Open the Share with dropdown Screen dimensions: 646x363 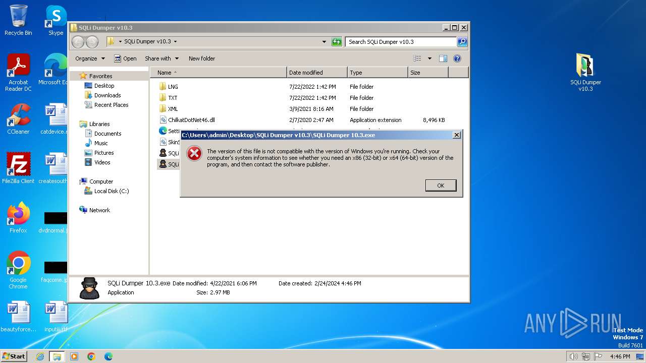[x=161, y=58]
